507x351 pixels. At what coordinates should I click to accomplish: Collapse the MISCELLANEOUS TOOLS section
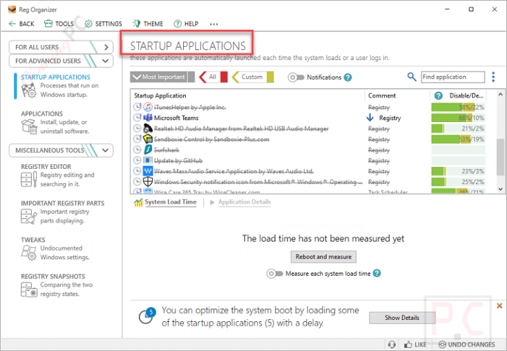coord(61,150)
